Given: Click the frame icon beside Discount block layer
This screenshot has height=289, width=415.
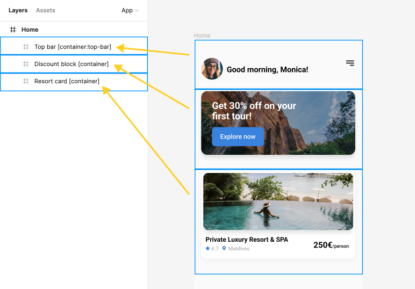Looking at the screenshot, I should tap(26, 64).
